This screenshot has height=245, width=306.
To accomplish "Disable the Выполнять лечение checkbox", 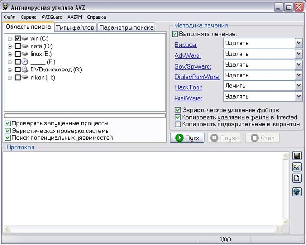I will [x=175, y=34].
